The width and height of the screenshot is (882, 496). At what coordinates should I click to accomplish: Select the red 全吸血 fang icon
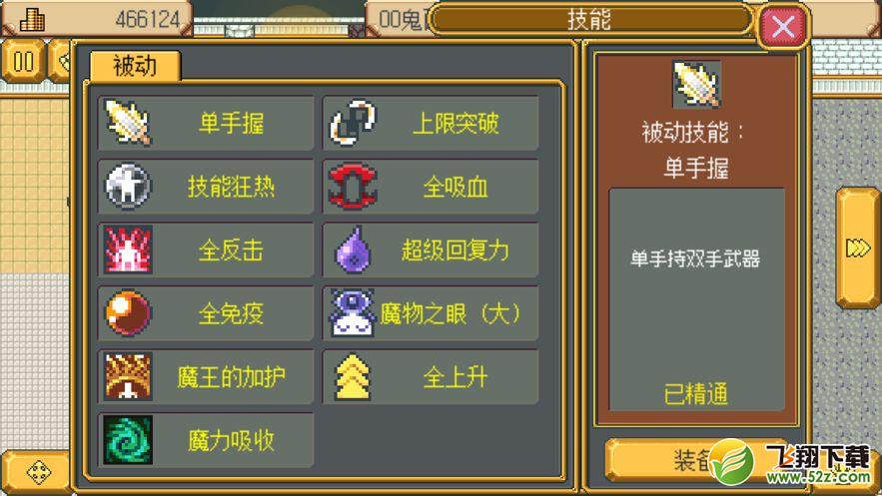(353, 186)
